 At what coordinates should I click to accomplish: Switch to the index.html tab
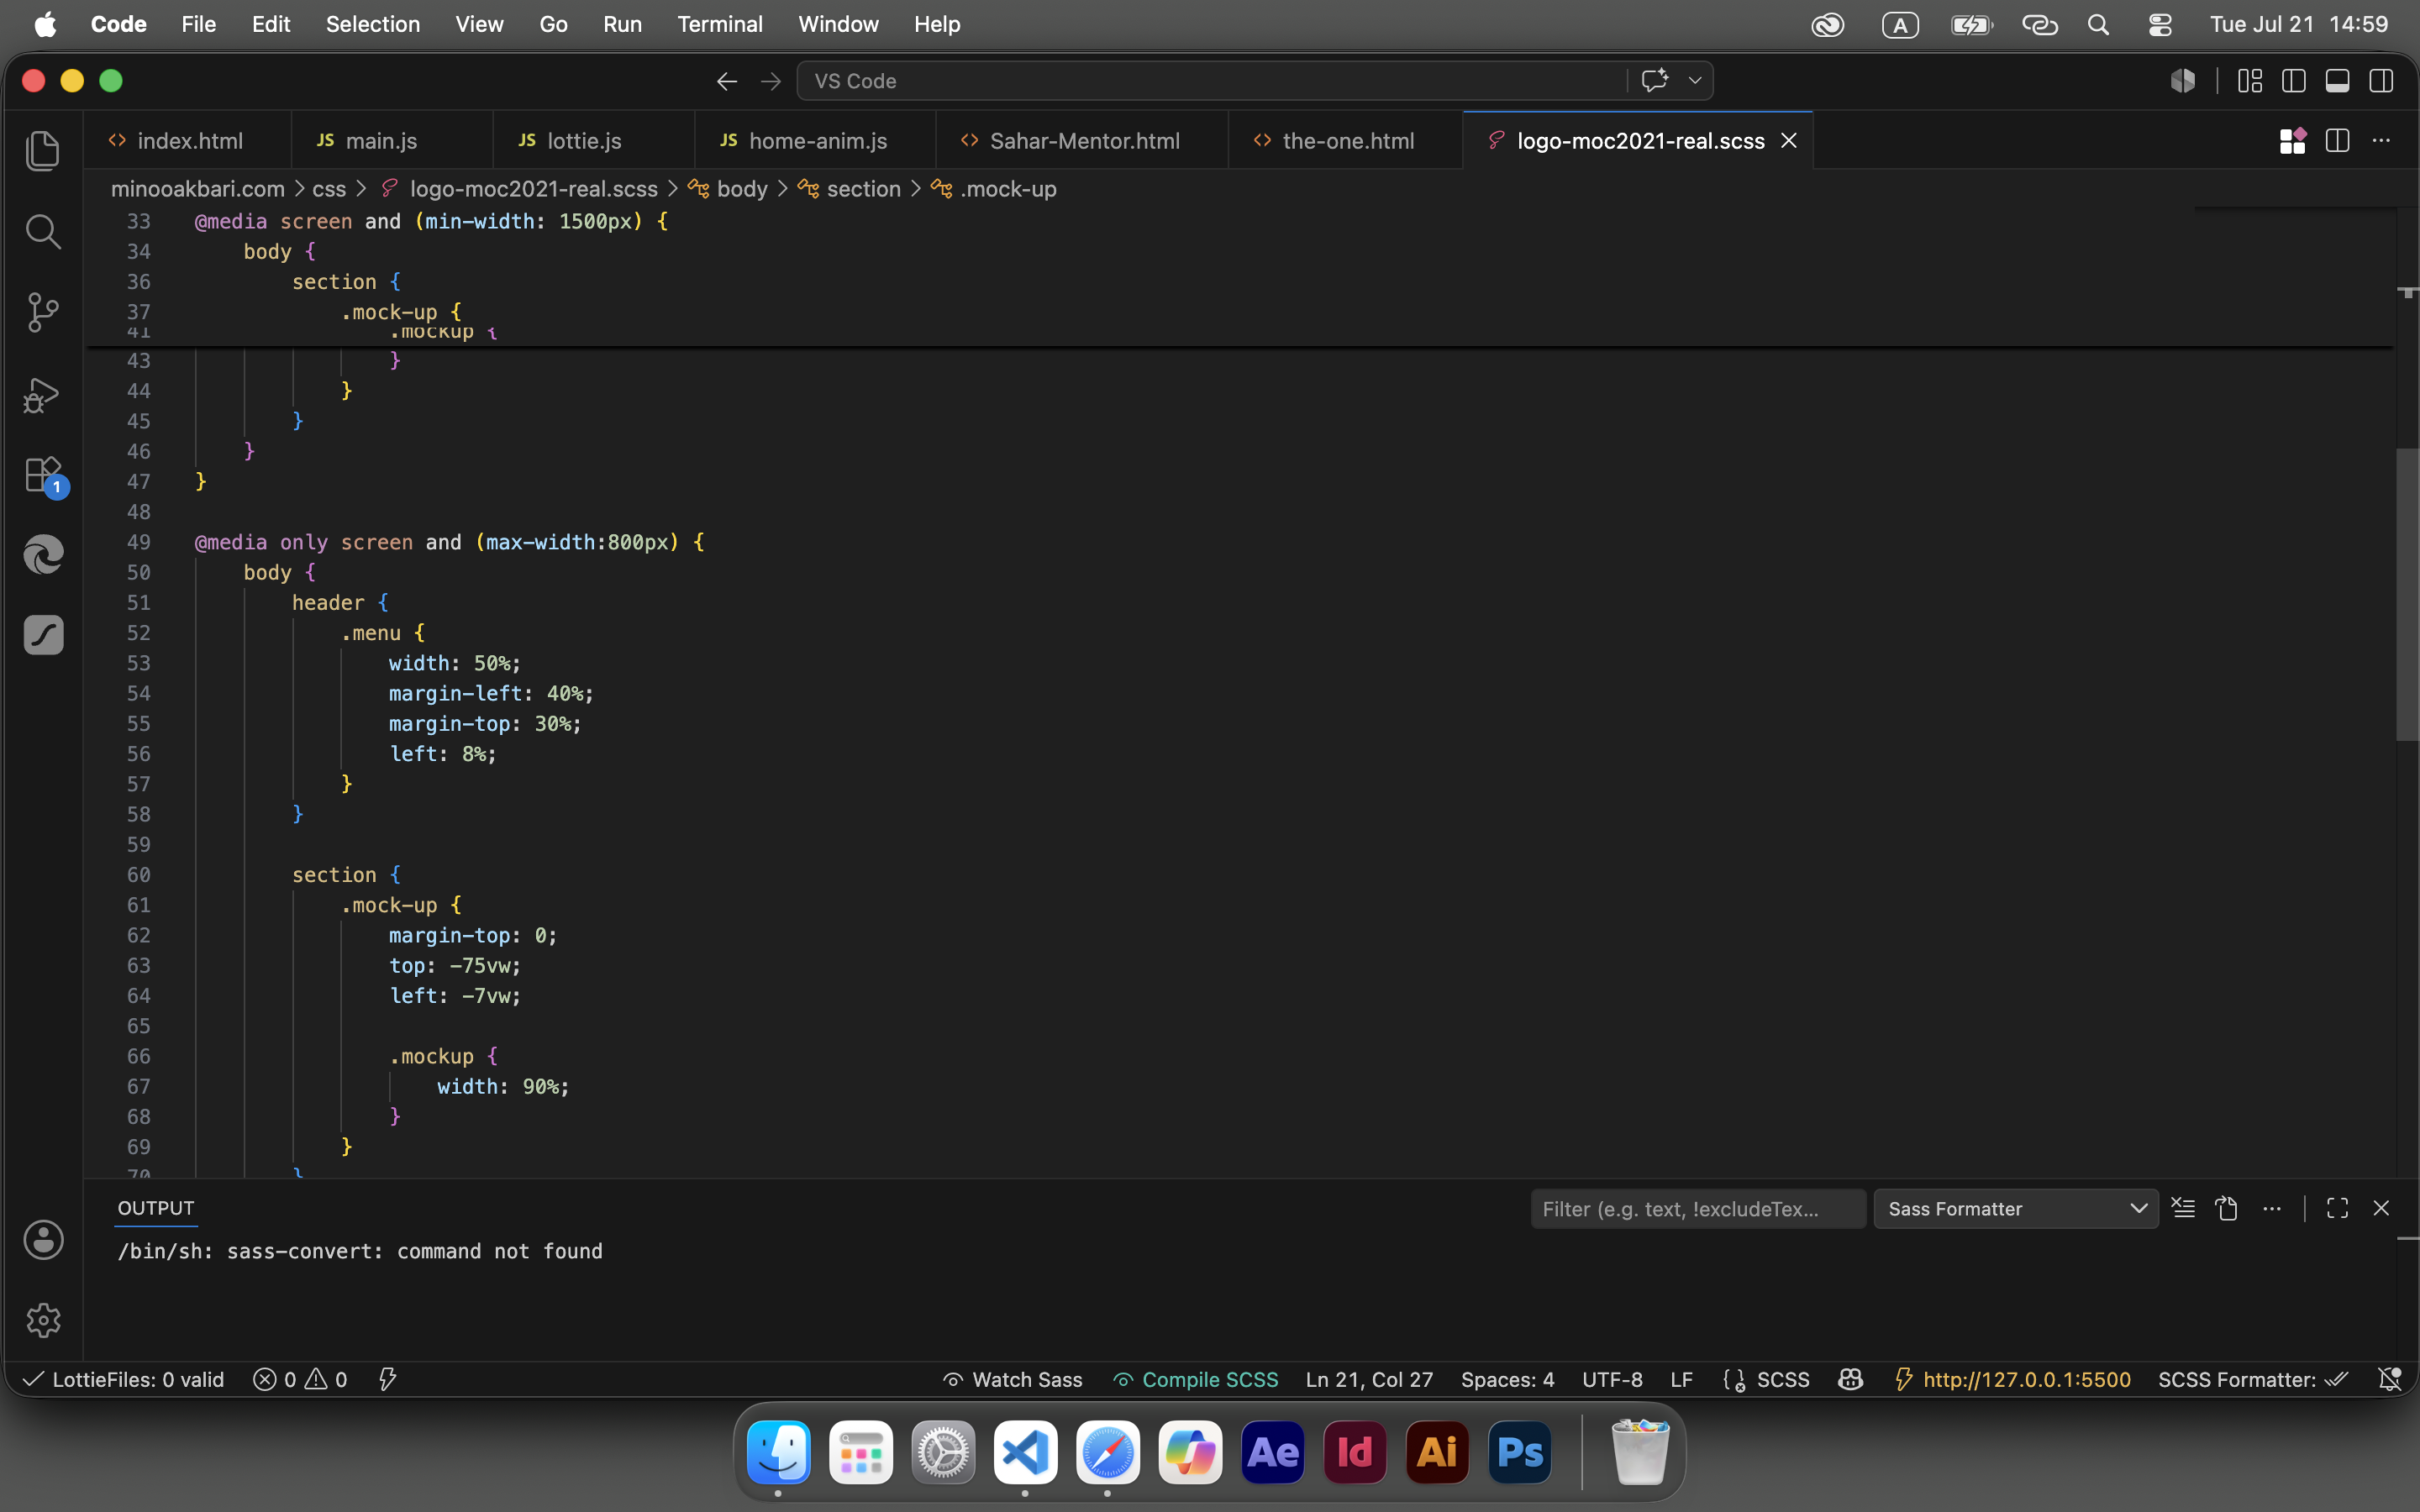click(x=188, y=141)
